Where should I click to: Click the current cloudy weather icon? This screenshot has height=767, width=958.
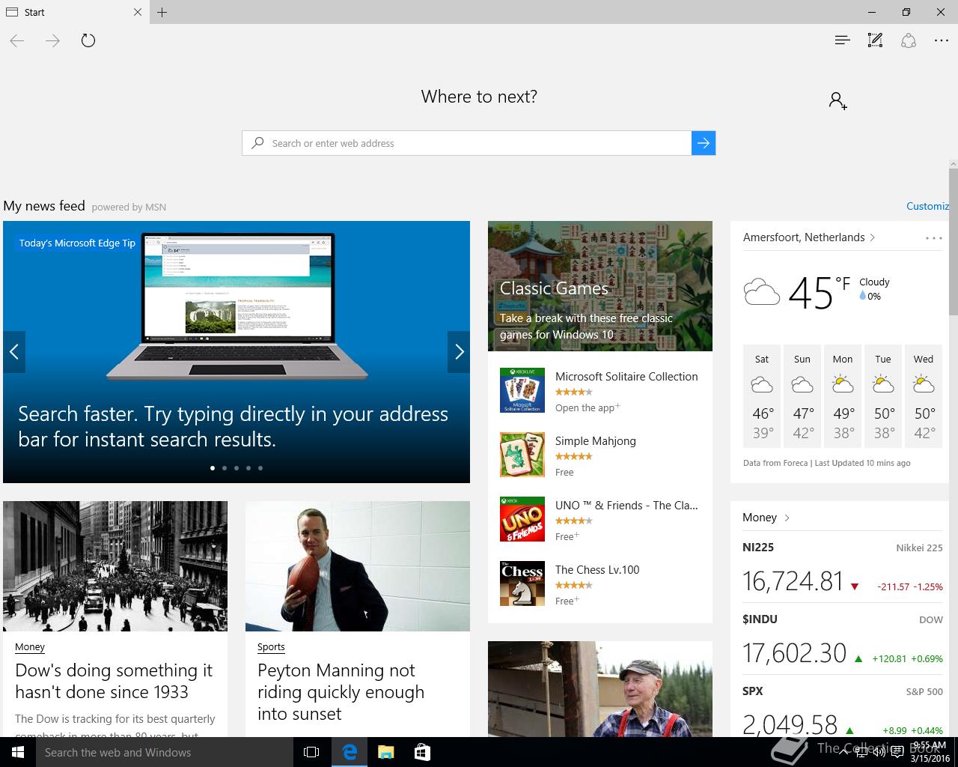click(762, 291)
